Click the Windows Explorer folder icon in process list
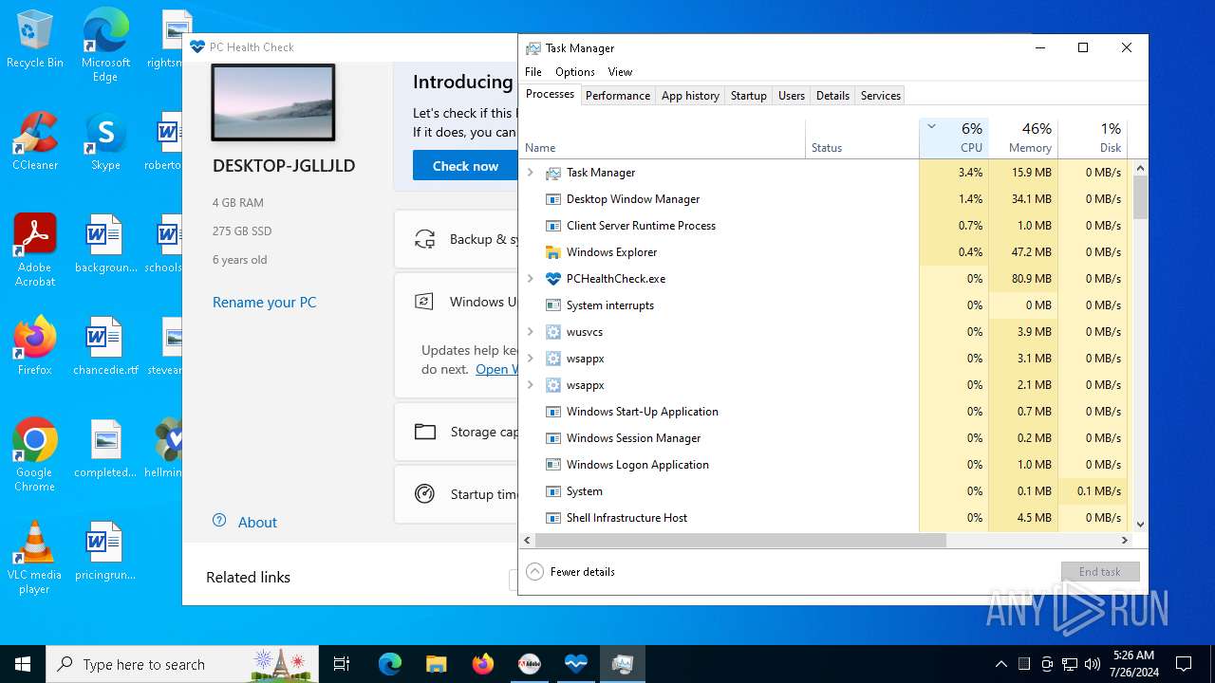Image resolution: width=1215 pixels, height=683 pixels. [553, 252]
